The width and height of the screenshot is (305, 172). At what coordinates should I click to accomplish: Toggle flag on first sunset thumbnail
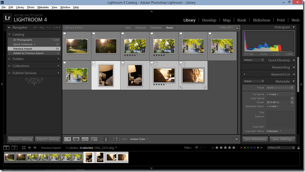(64, 34)
